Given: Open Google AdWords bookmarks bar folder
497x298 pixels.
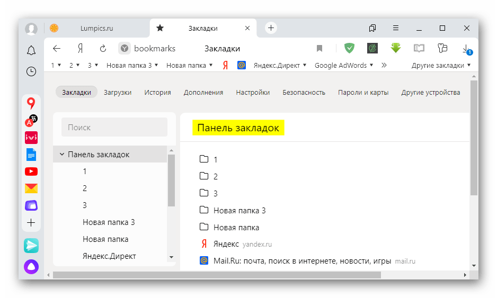Looking at the screenshot, I should [x=343, y=65].
